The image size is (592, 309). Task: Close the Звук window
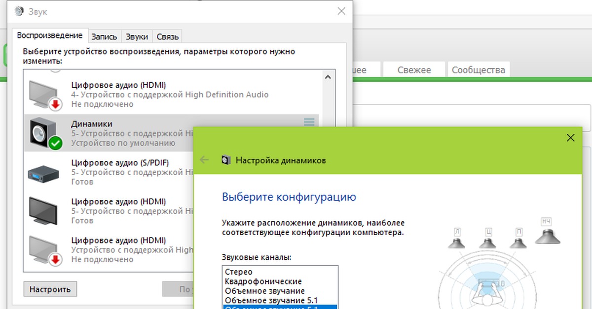point(341,11)
